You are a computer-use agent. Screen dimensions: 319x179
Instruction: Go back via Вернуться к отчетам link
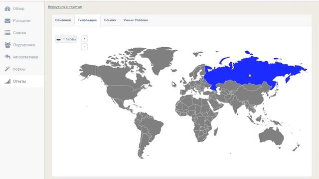[65, 7]
